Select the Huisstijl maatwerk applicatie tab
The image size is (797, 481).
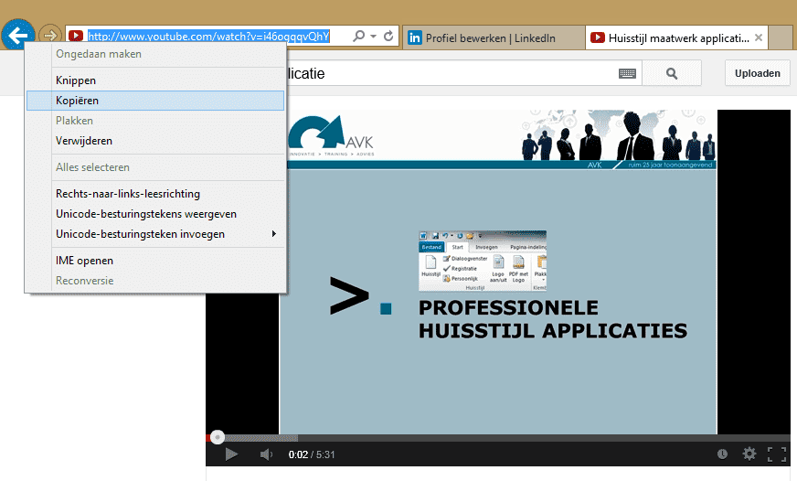point(678,37)
